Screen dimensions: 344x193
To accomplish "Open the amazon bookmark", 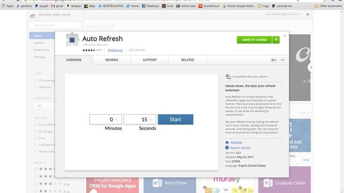I will [x=74, y=6].
